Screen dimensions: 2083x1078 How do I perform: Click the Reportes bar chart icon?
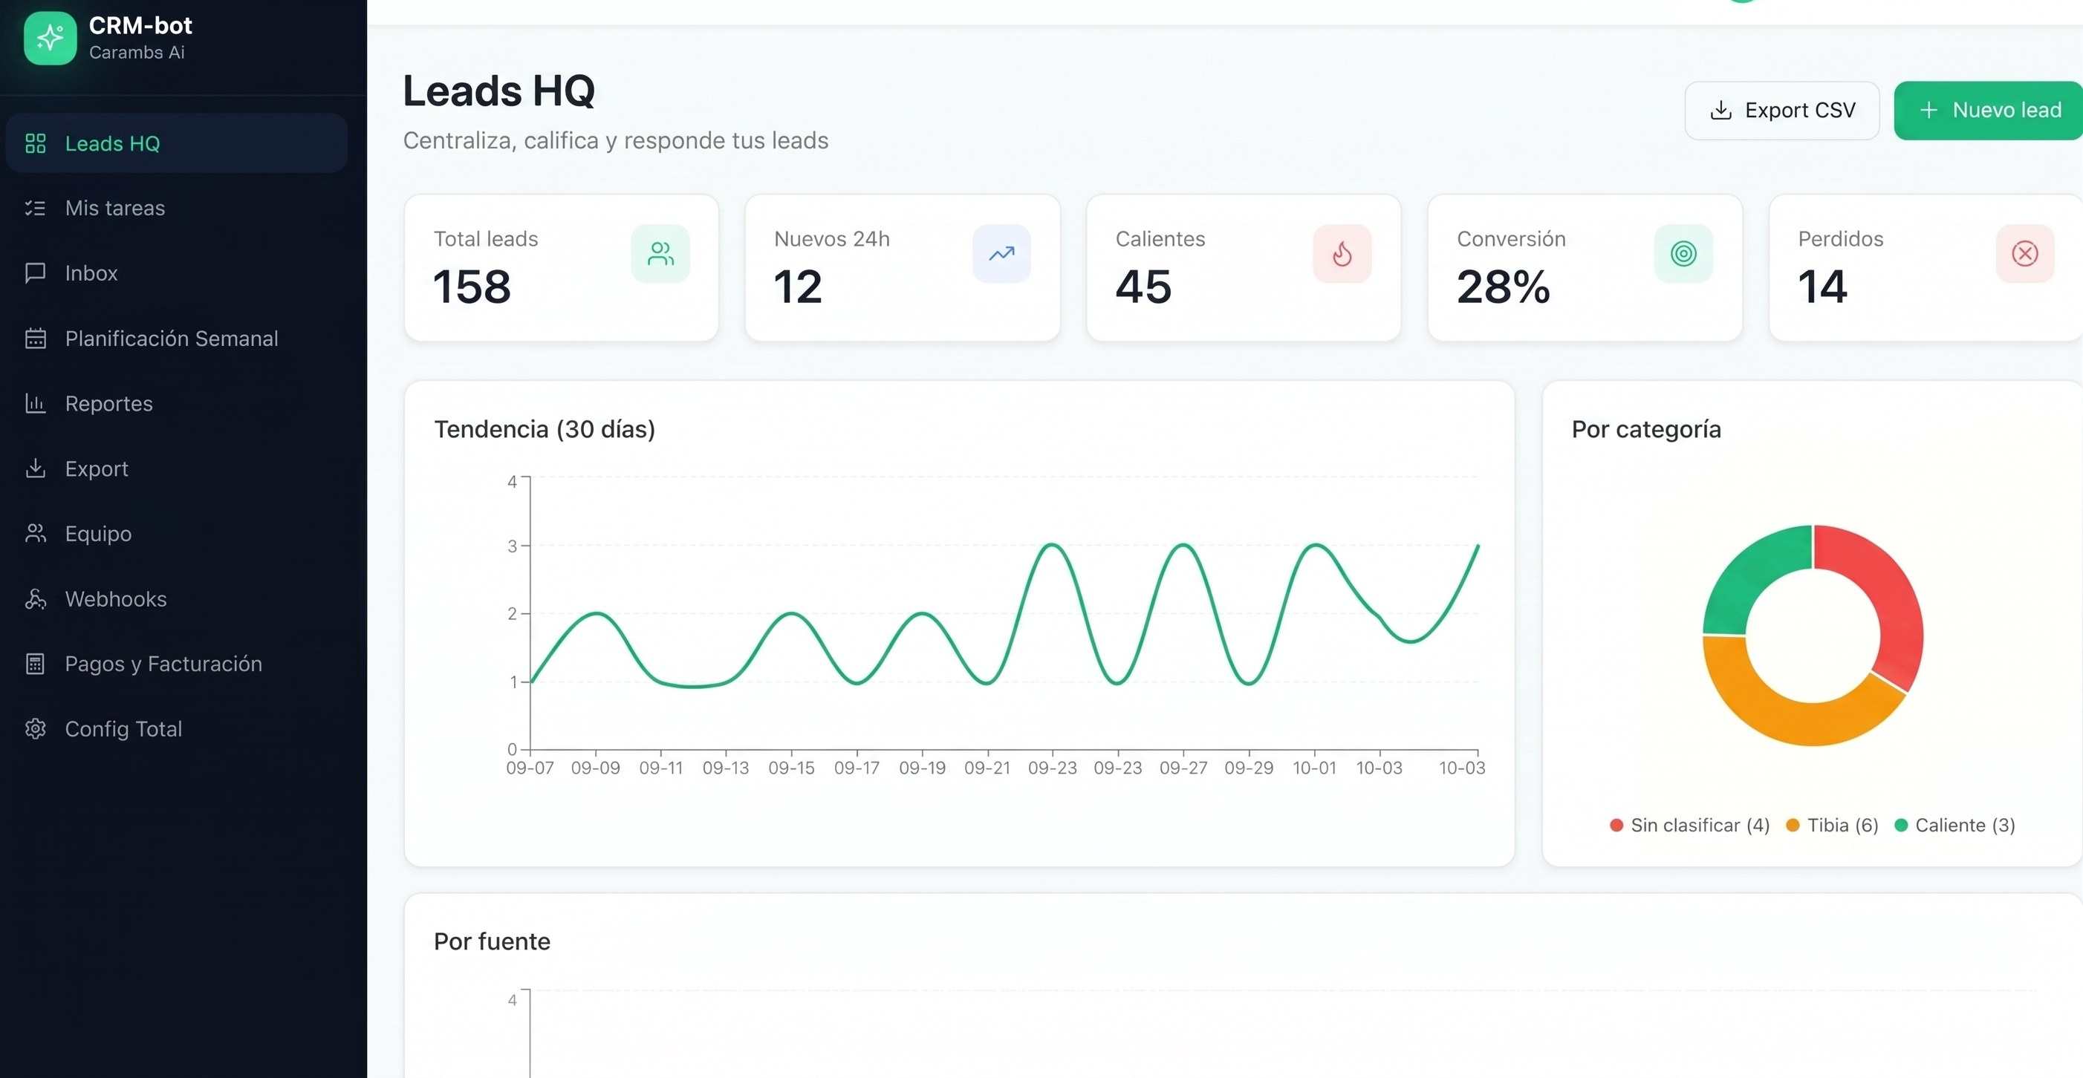(36, 403)
